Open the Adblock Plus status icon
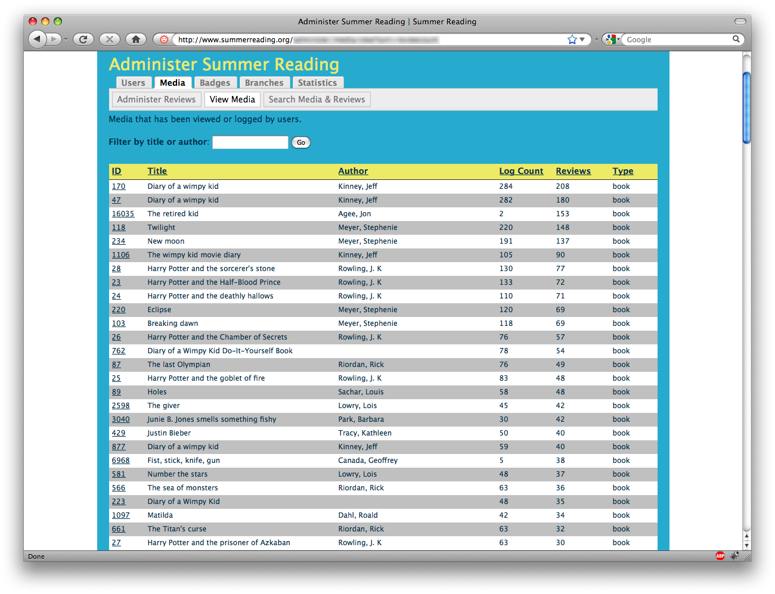The width and height of the screenshot is (775, 594). [x=720, y=556]
